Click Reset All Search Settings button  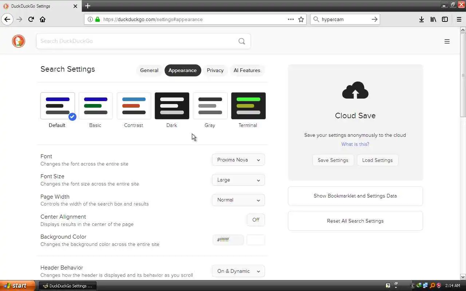pos(355,221)
